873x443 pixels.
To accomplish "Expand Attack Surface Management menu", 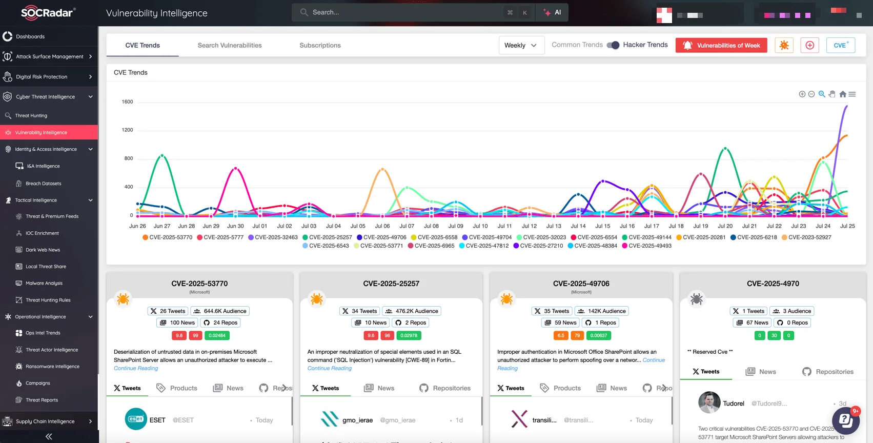I will click(49, 56).
